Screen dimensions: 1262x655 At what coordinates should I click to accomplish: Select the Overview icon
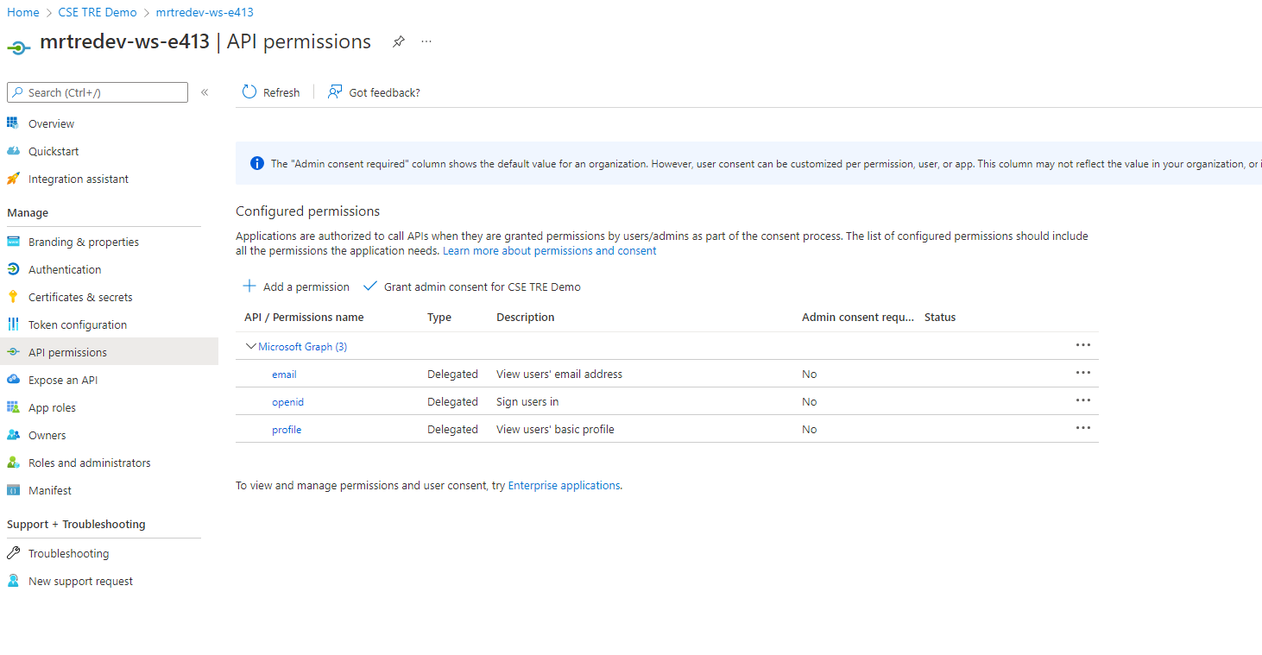point(13,123)
